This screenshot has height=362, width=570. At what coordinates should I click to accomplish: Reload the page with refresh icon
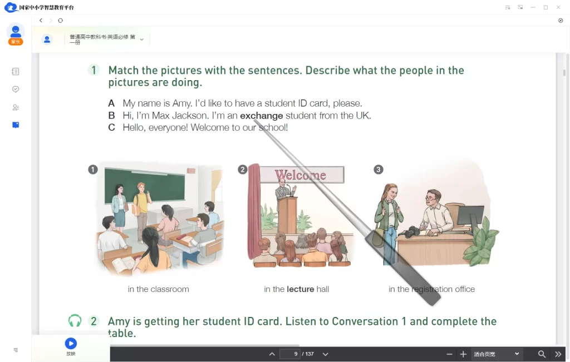(60, 21)
